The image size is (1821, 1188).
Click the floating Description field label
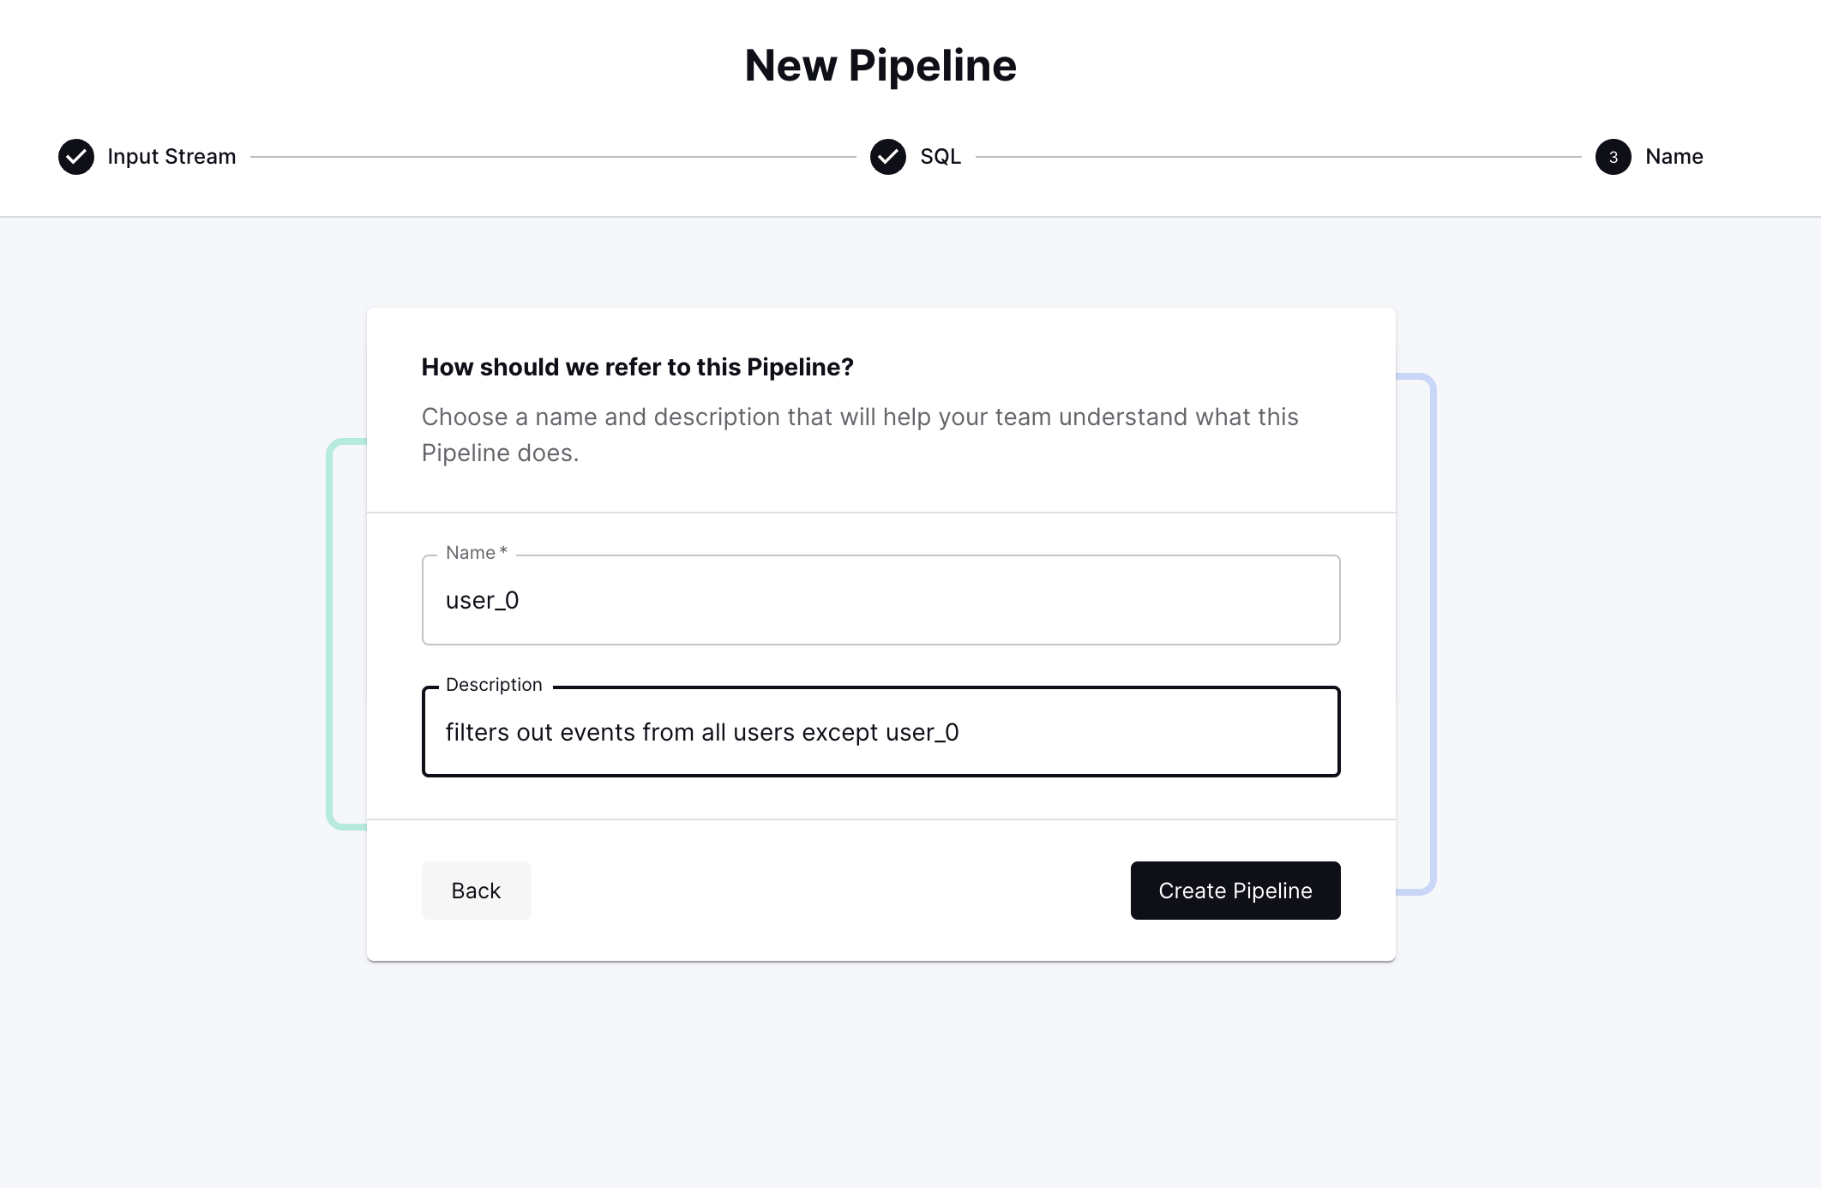494,685
